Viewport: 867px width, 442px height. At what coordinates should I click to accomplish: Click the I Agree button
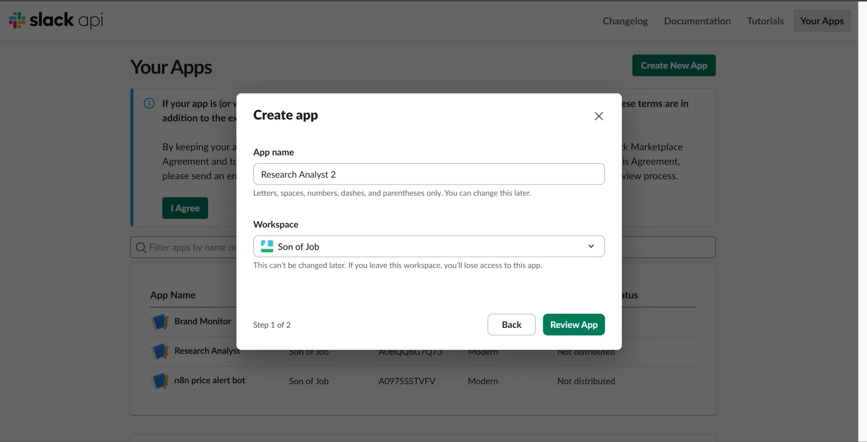[185, 208]
